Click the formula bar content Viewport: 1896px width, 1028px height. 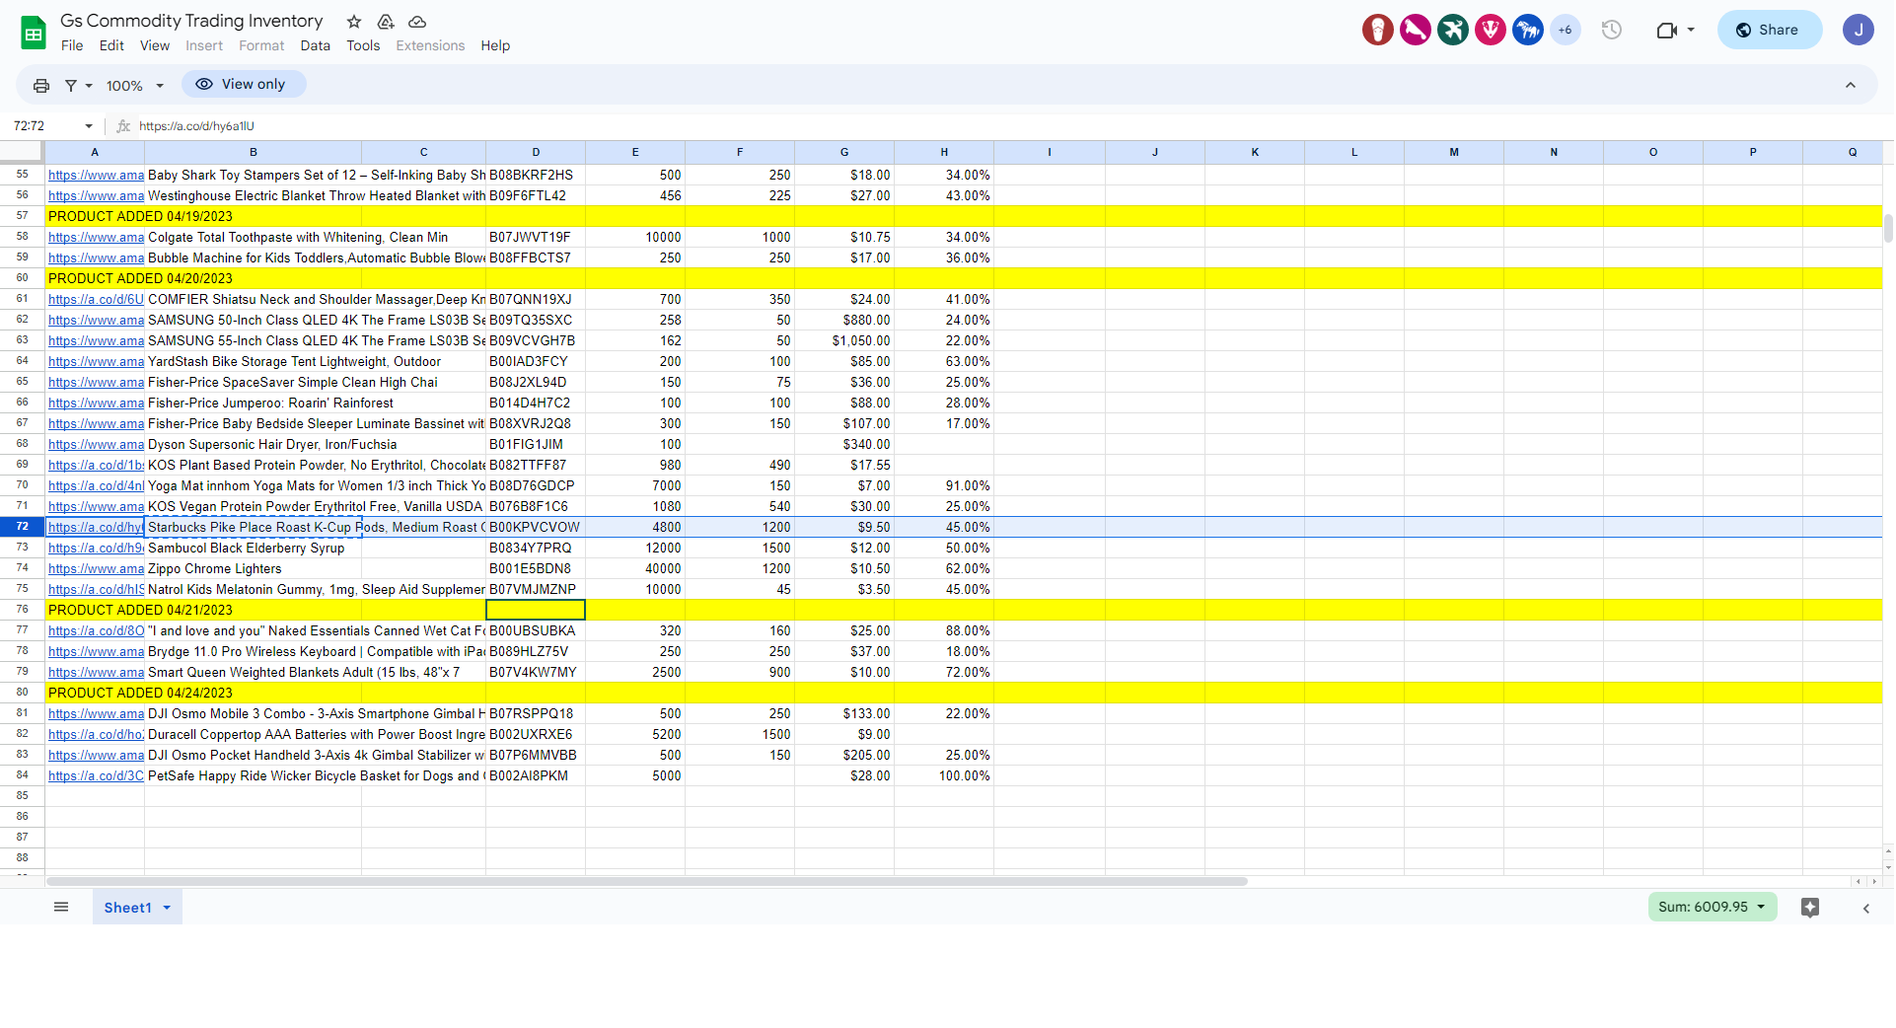tap(197, 126)
